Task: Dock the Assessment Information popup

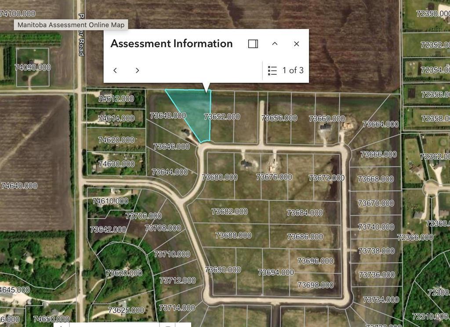Action: pyautogui.click(x=253, y=44)
